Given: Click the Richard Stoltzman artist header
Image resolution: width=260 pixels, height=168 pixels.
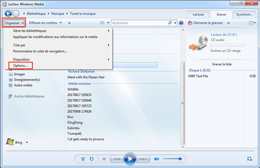Looking at the screenshot, I should tap(81, 71).
